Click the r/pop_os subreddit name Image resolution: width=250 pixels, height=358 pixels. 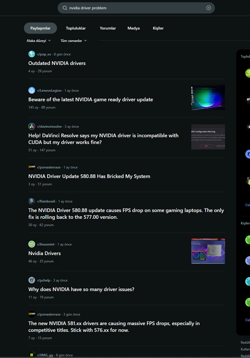pyautogui.click(x=44, y=54)
